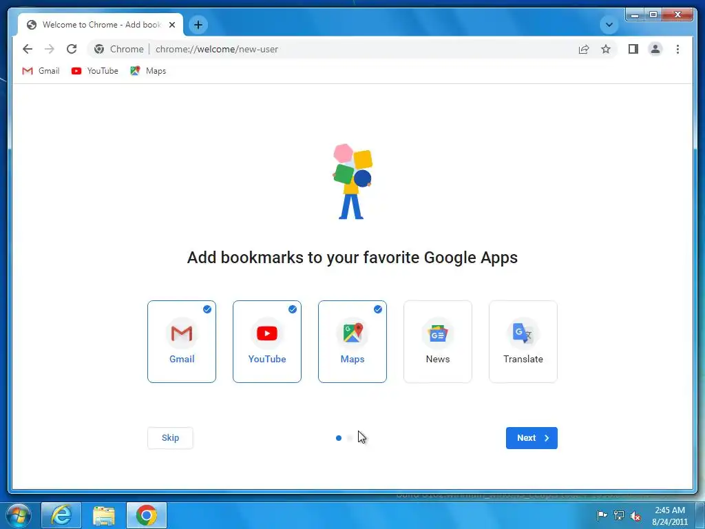Maximize the Chrome window
The image size is (705, 529).
tap(653, 15)
